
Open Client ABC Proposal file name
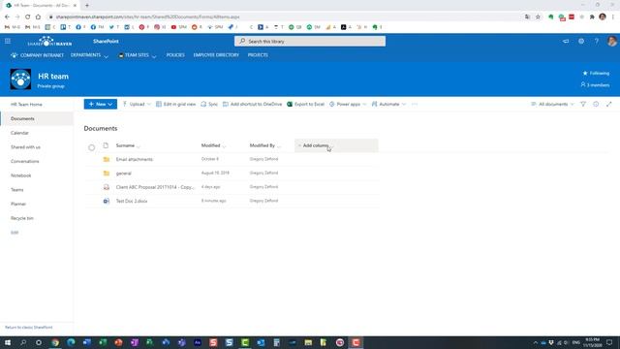[155, 187]
